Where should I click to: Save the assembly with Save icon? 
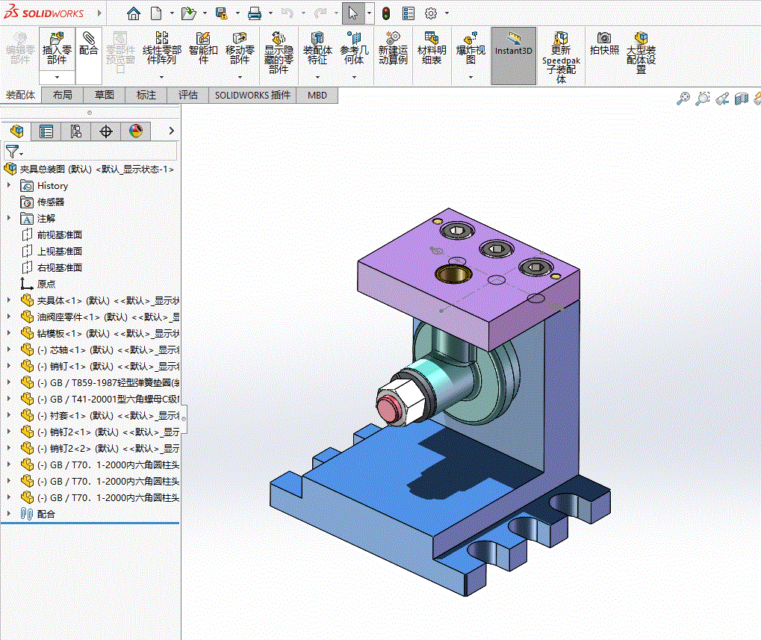click(x=221, y=13)
